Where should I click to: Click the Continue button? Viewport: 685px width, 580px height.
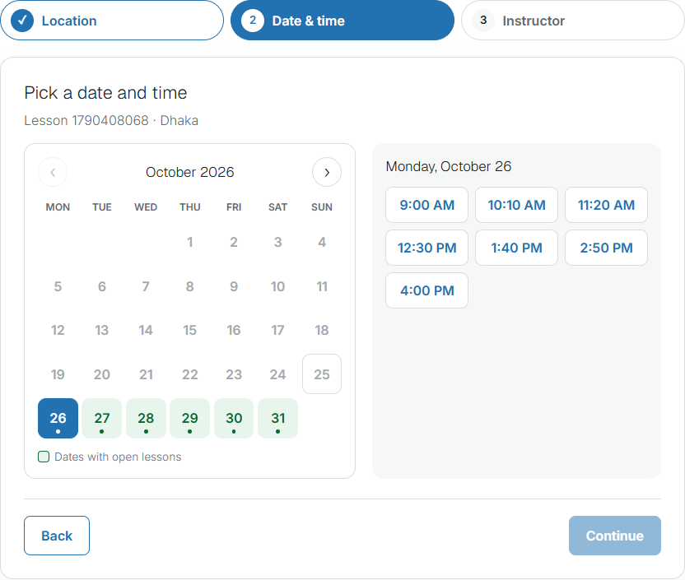[x=615, y=536]
